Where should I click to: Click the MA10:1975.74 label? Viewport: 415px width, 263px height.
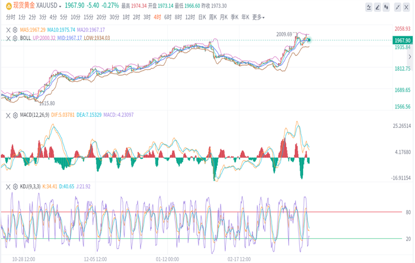pyautogui.click(x=61, y=30)
